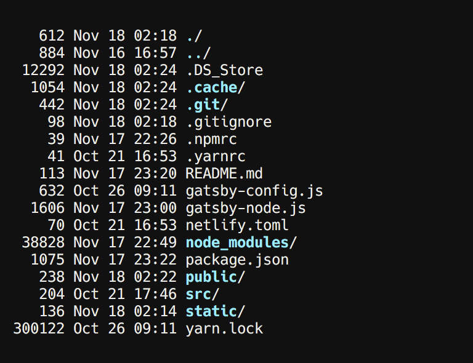Click the current directory ./ entry
Image resolution: width=473 pixels, height=363 pixels.
194,36
